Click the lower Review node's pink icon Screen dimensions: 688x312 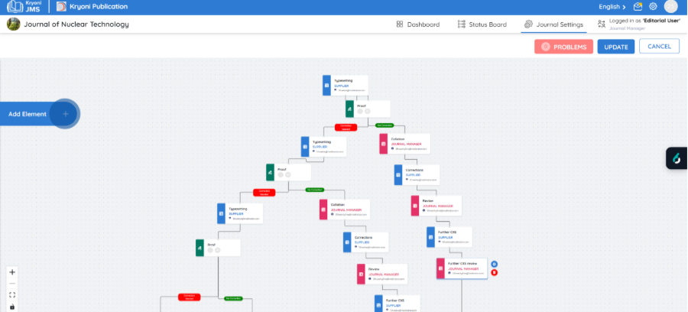[361, 274]
